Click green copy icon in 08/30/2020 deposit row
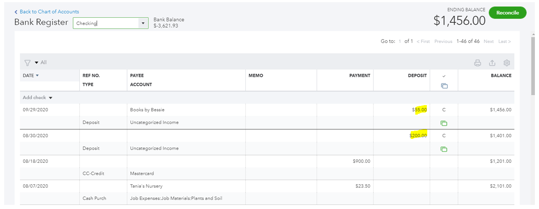 444,149
